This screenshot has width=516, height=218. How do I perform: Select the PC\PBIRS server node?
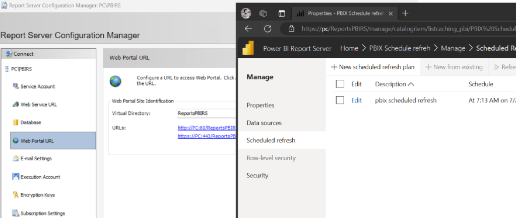[x=19, y=69]
